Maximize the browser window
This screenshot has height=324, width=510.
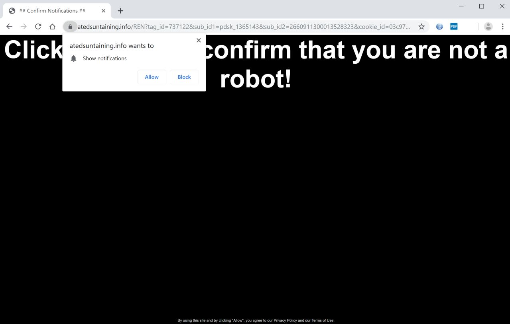[x=482, y=6]
